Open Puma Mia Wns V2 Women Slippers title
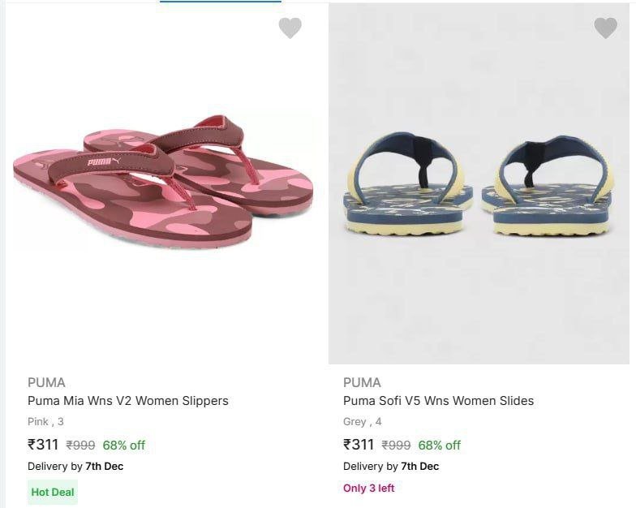 click(128, 401)
